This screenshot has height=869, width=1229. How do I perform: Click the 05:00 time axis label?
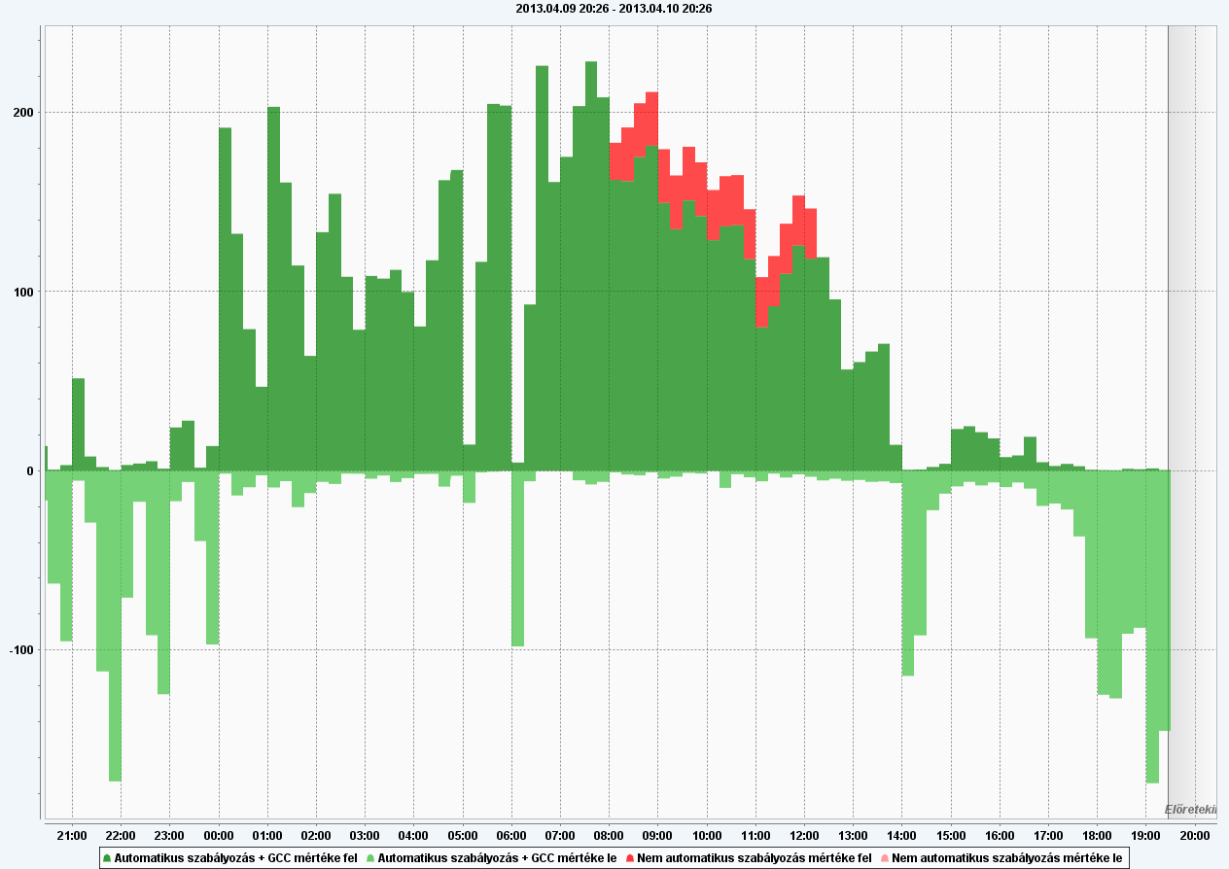tap(463, 835)
